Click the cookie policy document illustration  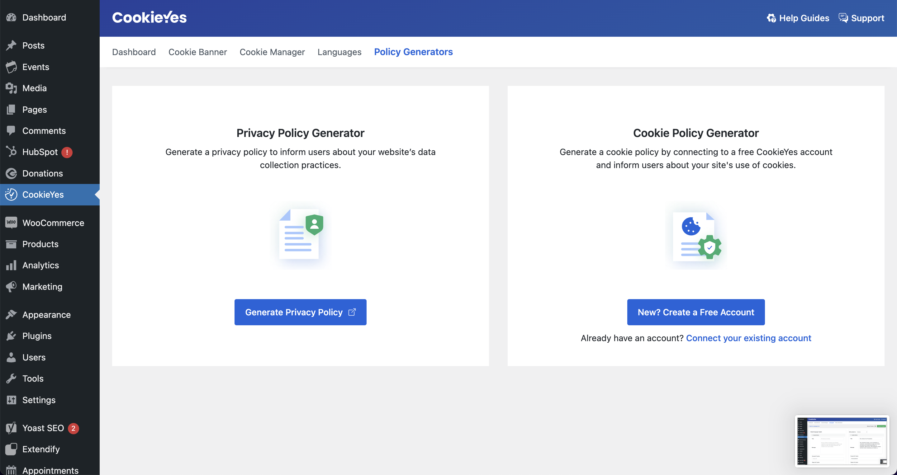pyautogui.click(x=696, y=236)
